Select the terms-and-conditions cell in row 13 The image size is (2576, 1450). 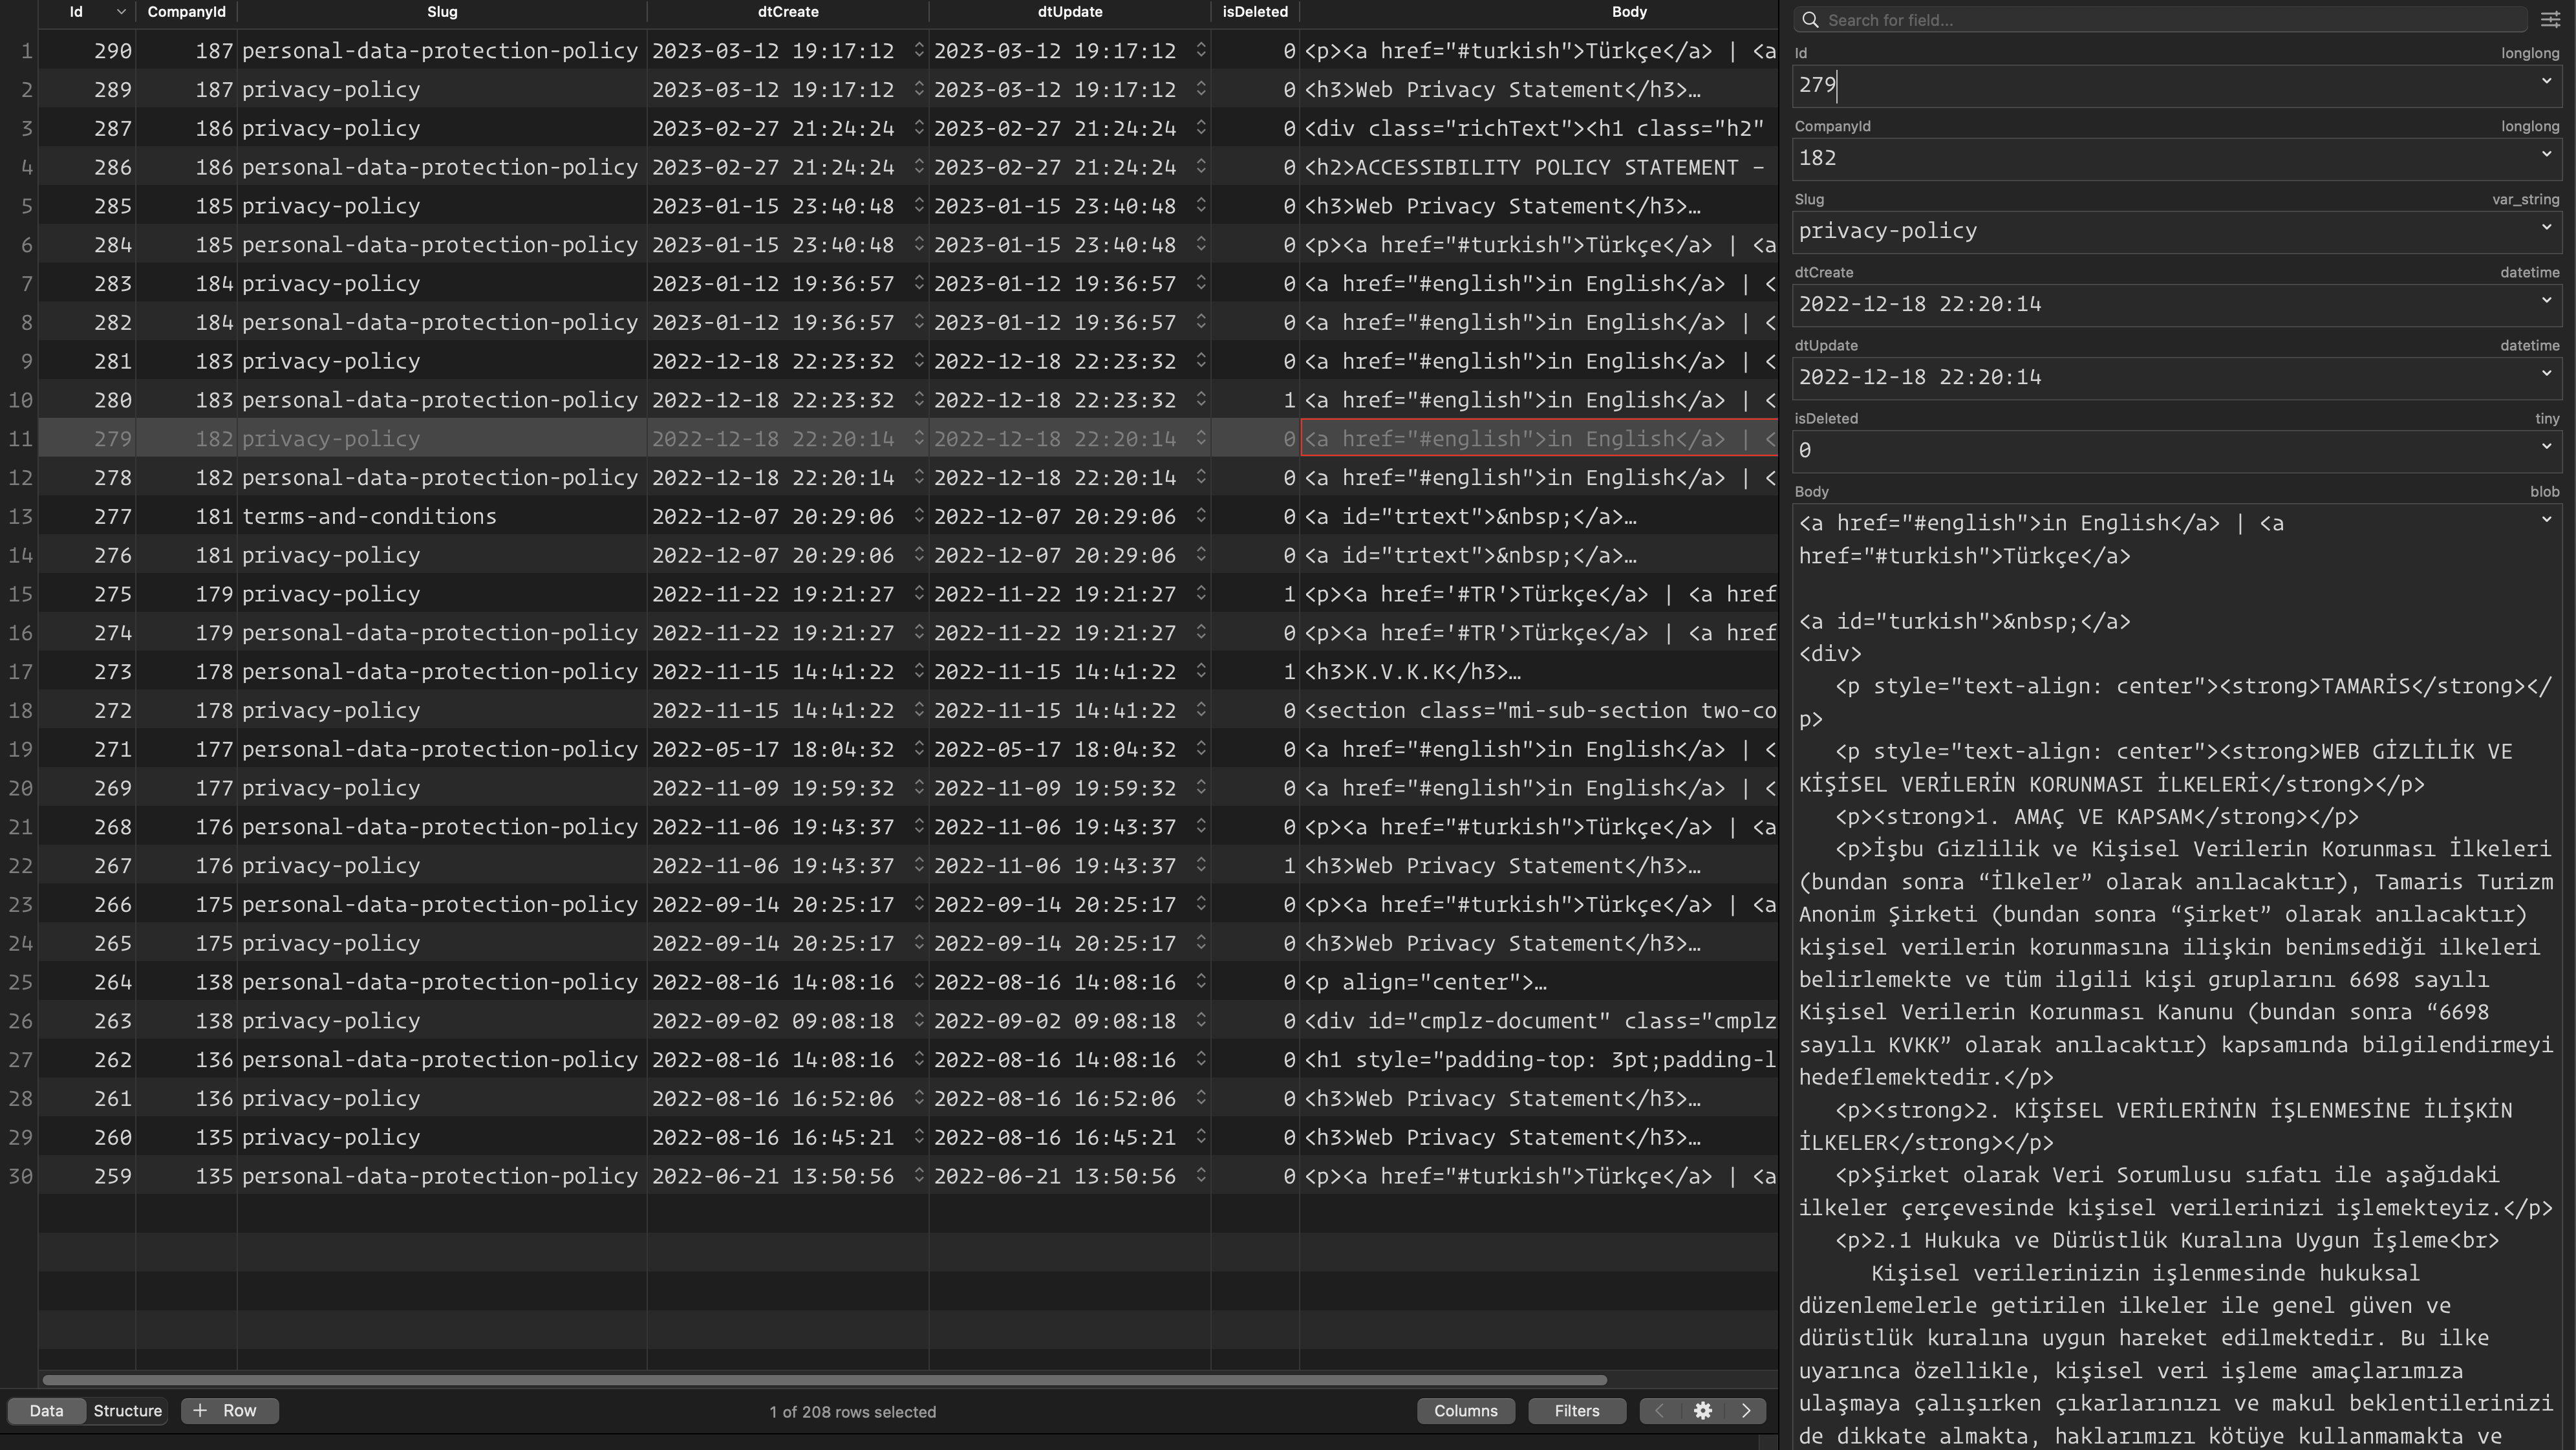370,516
